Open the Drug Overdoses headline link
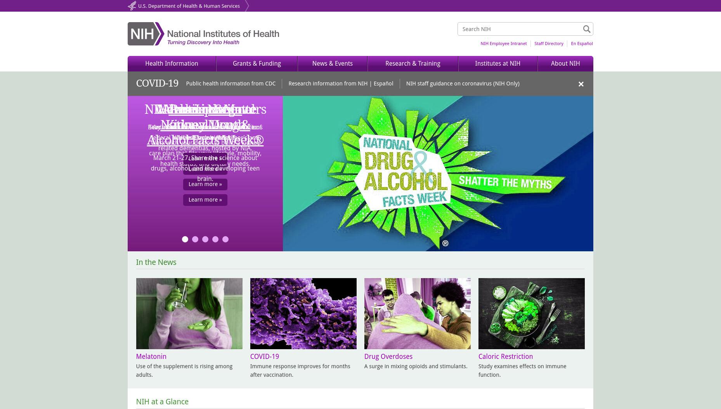 coord(388,357)
